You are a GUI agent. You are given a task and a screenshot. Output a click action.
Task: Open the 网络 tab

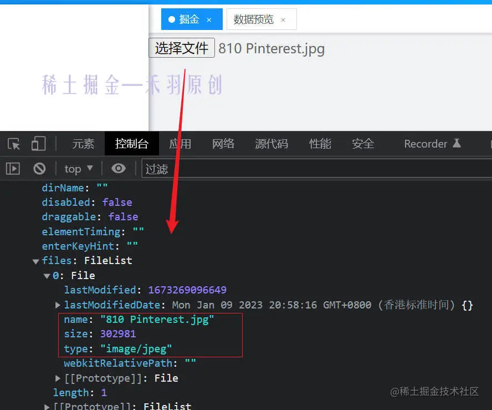click(223, 144)
